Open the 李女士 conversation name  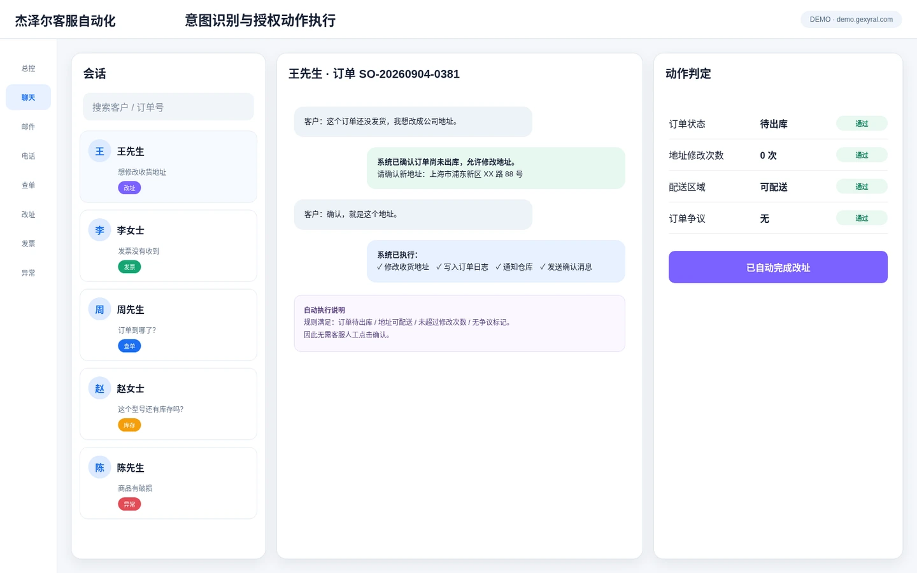(131, 230)
